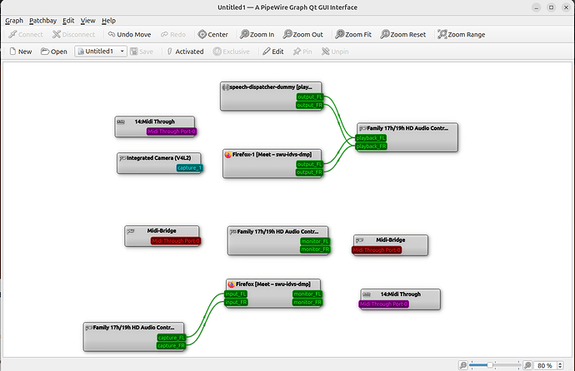Toggle the Activated patchbay button
575x371 pixels.
click(x=184, y=52)
